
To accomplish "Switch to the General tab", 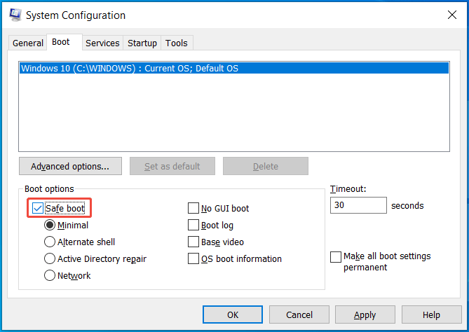I will pyautogui.click(x=28, y=43).
